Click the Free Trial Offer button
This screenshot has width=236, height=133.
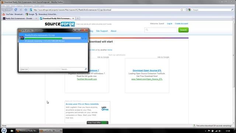point(97,123)
